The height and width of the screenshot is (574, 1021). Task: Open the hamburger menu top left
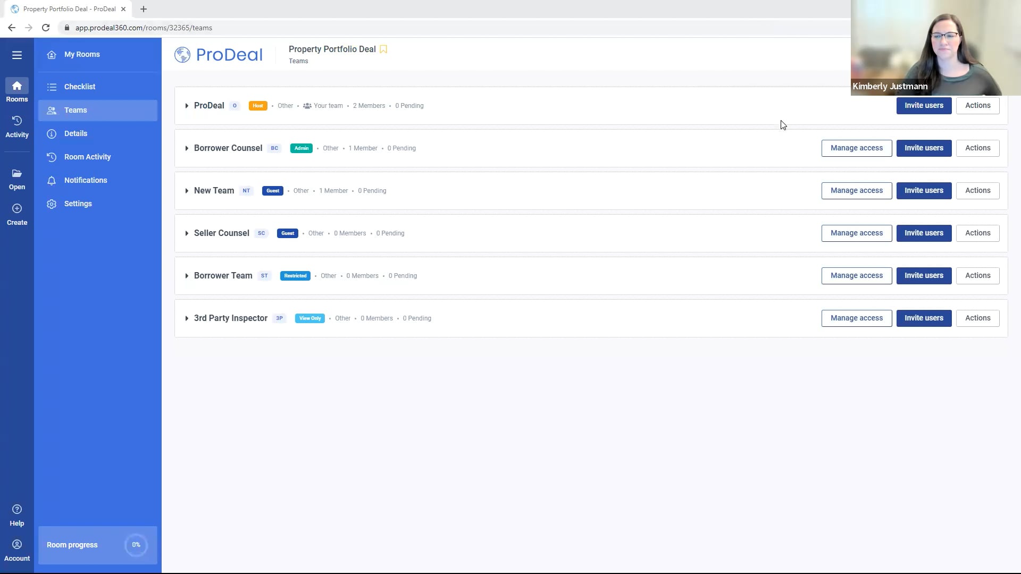(x=17, y=55)
